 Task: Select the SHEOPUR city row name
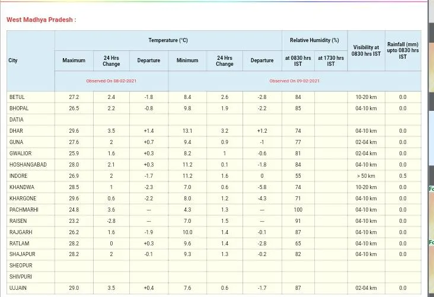21,266
